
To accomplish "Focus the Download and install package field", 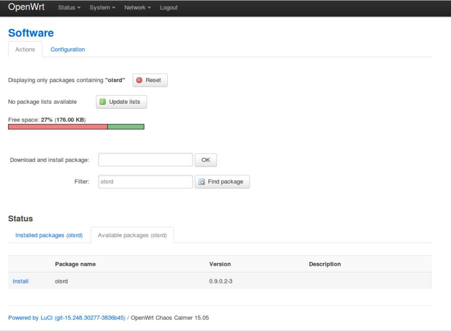I will tap(145, 160).
